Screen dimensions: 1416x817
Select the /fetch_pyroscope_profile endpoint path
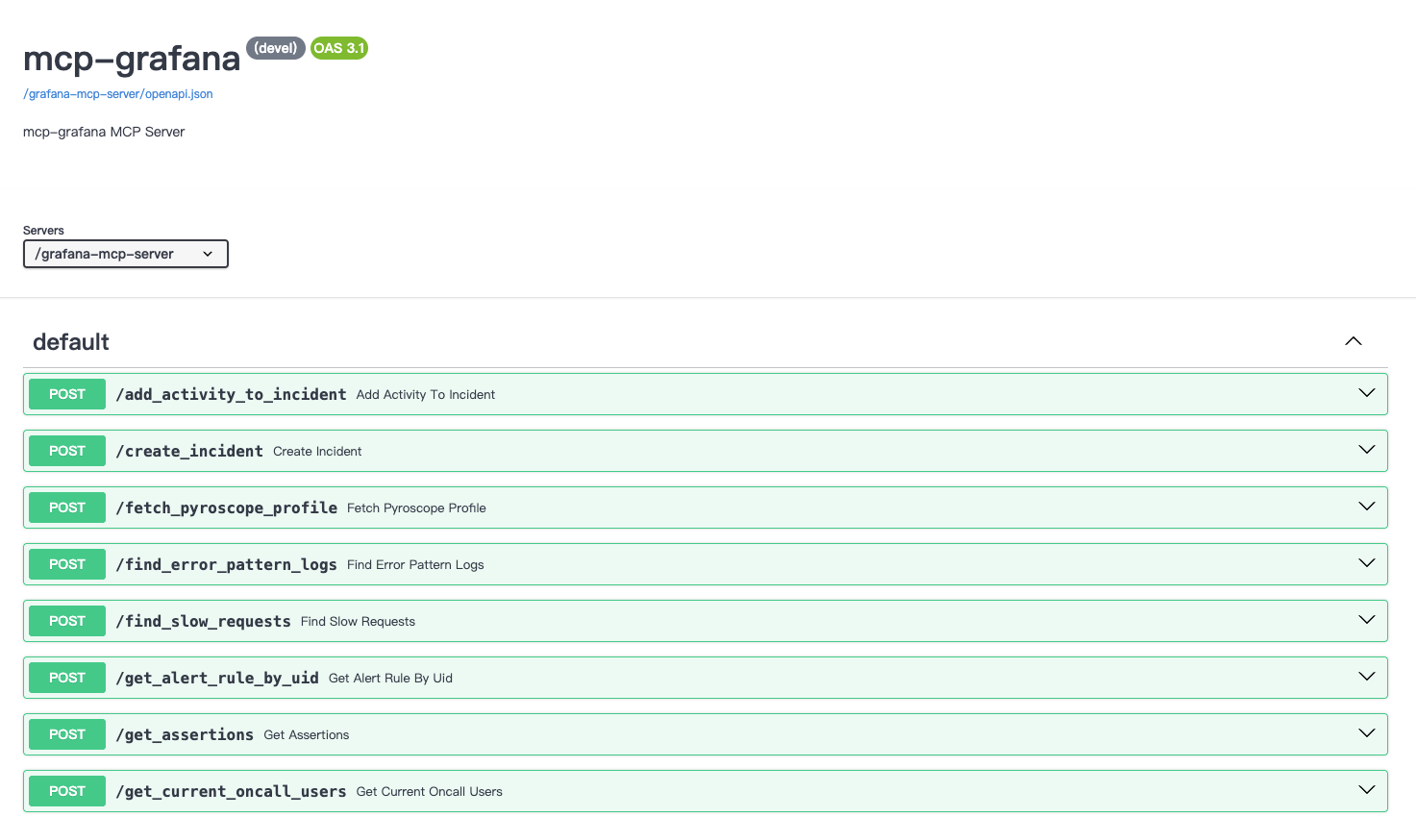tap(227, 508)
